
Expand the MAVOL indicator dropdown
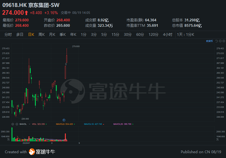tap(30, 124)
